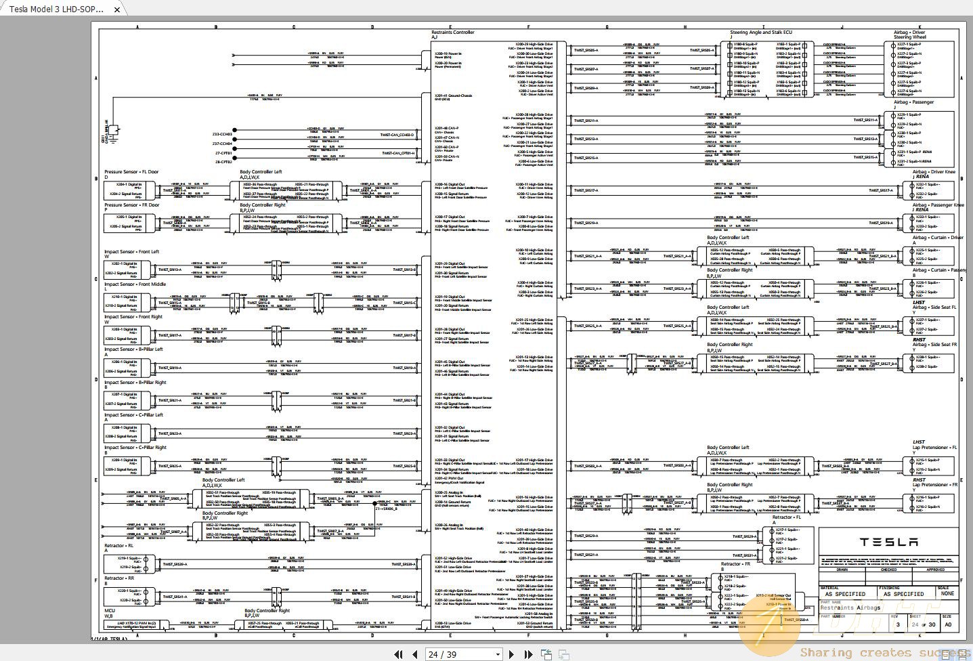Image resolution: width=973 pixels, height=661 pixels.
Task: Click the Impact Sensor - B-Pillar Right label
Action: click(135, 382)
